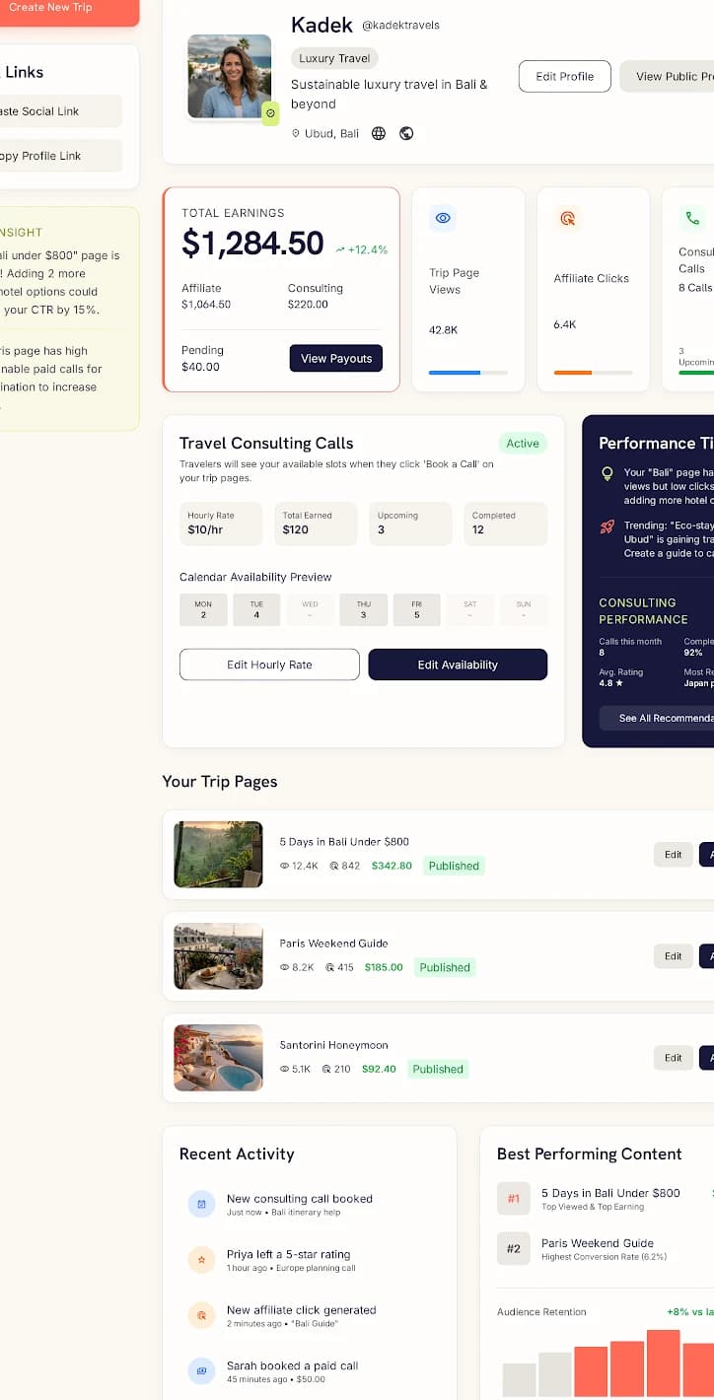Click the views eye icon on Santorini Honeymoon row
Viewport: 714px width, 1400px height.
(x=285, y=1069)
